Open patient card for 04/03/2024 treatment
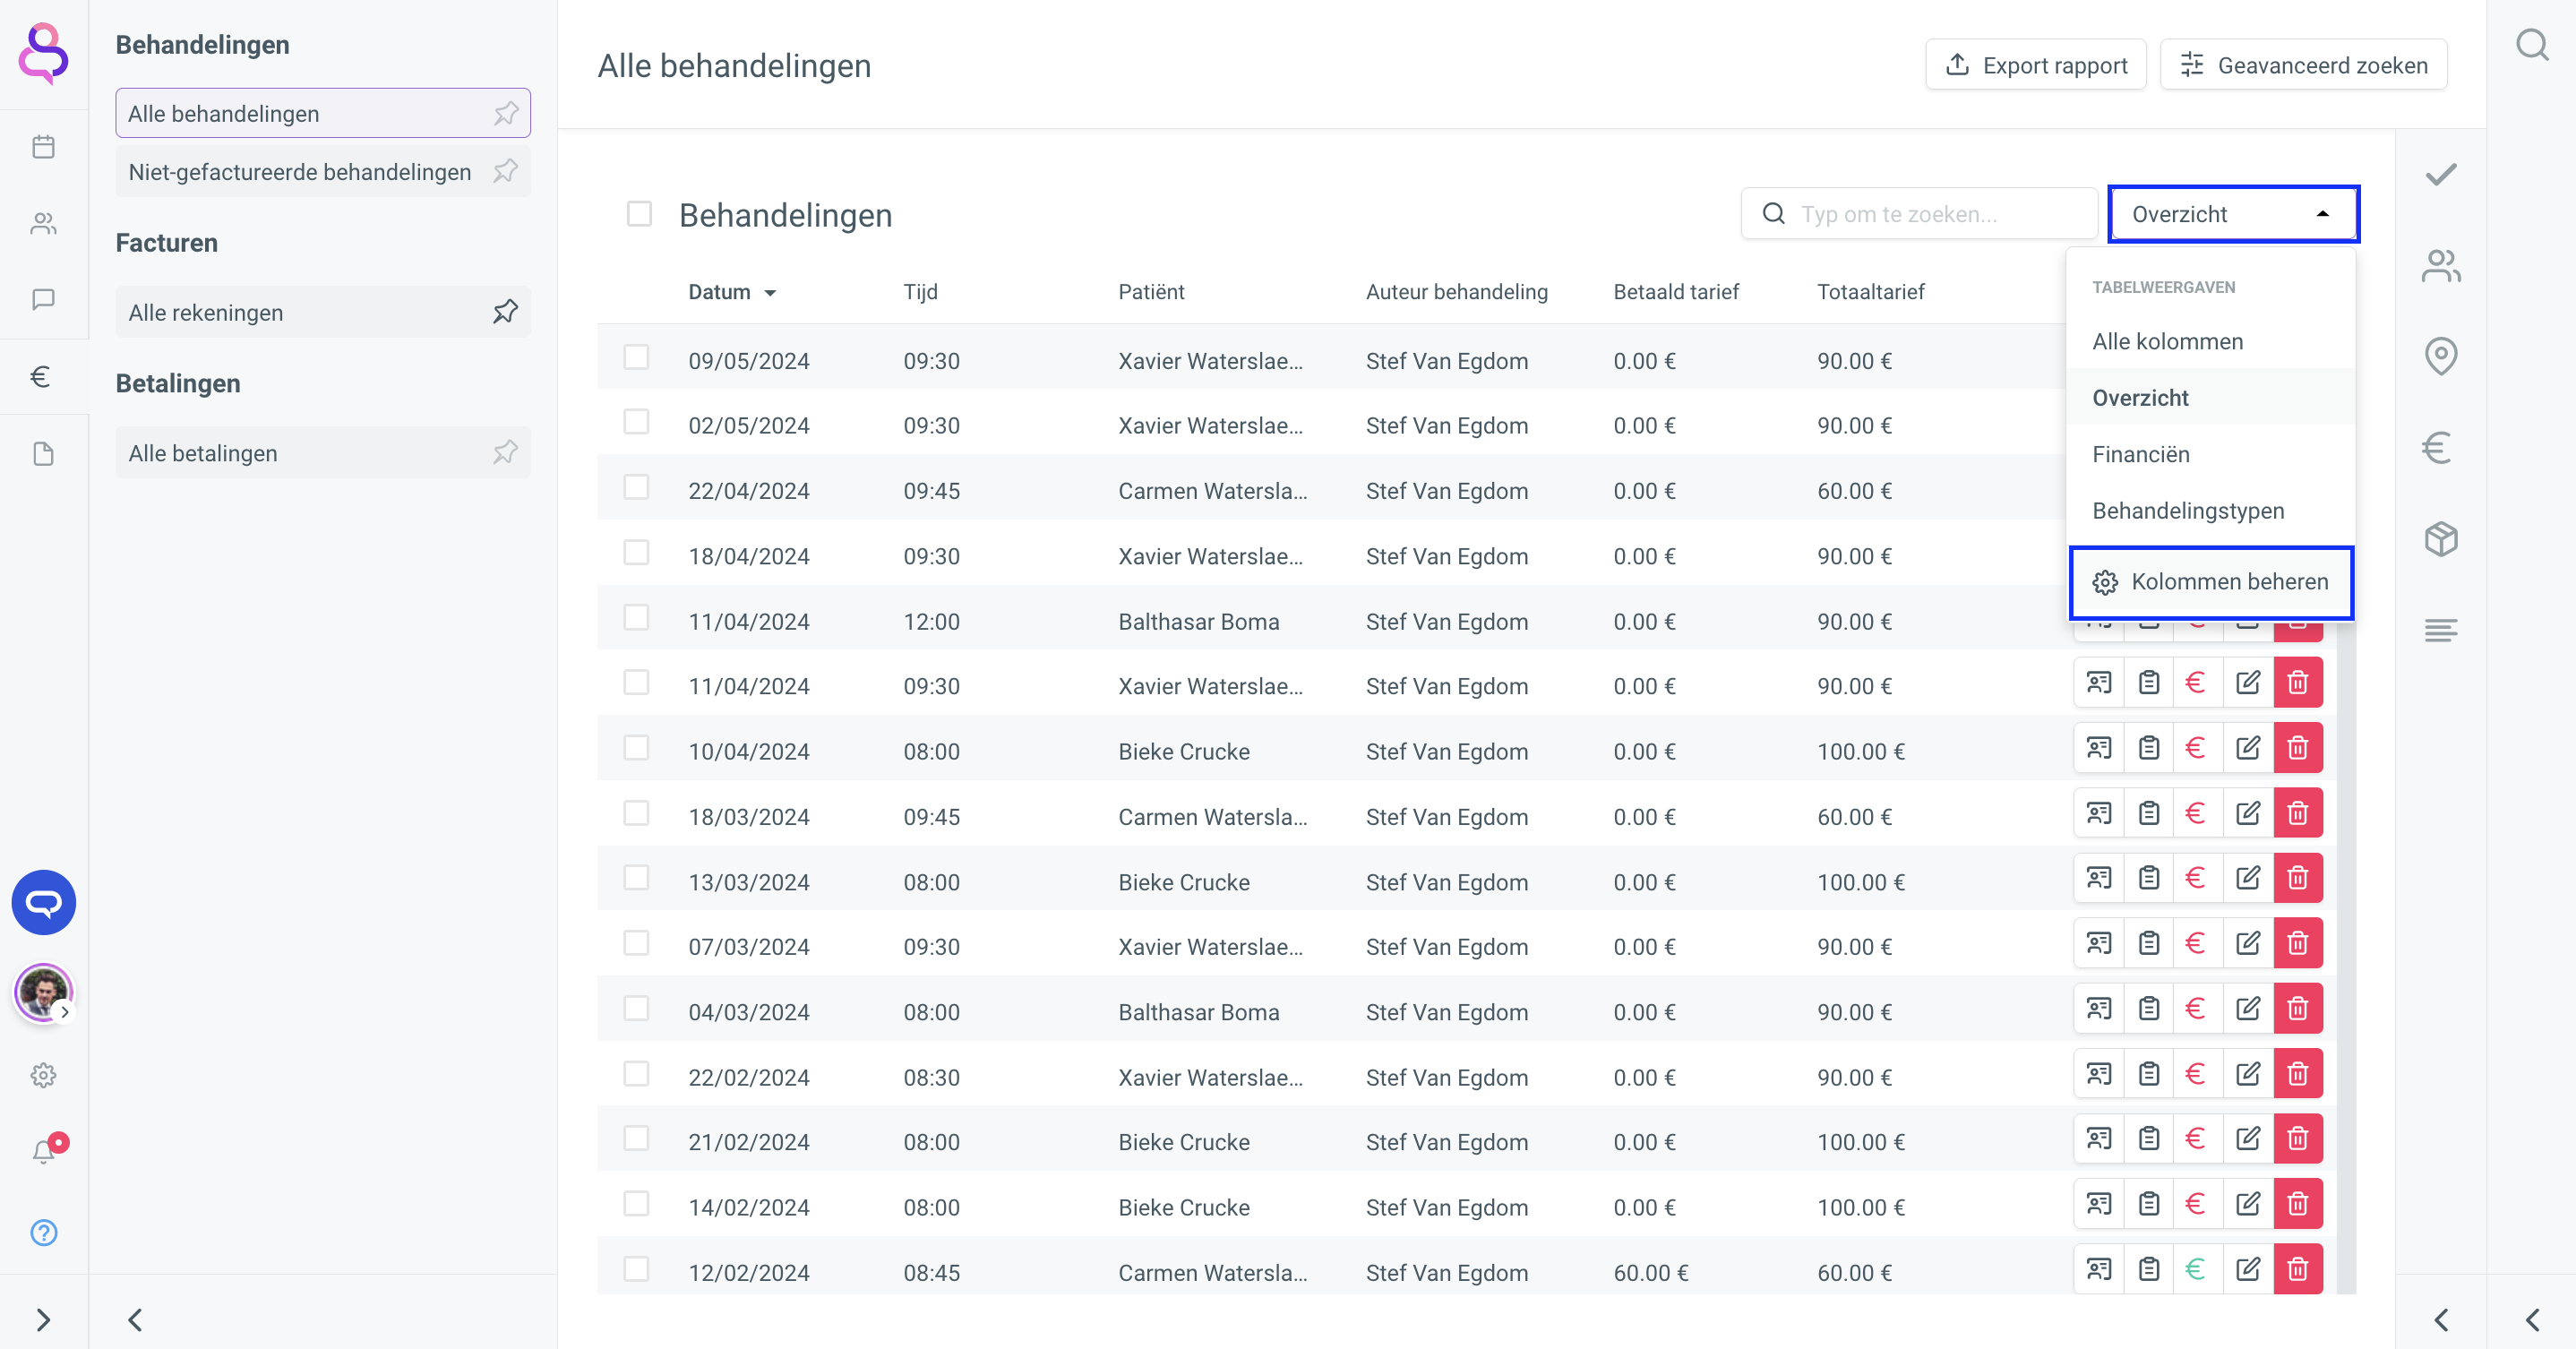Image resolution: width=2576 pixels, height=1349 pixels. coord(2099,1008)
